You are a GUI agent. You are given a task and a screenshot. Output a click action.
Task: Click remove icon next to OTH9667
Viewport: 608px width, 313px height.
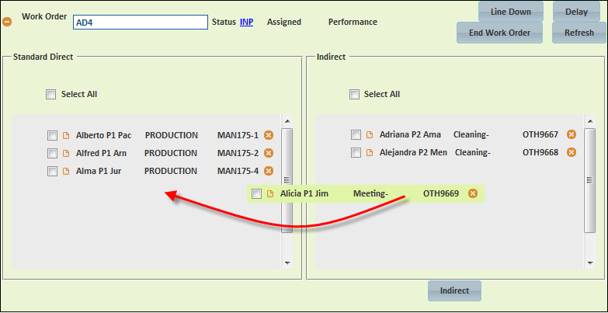pos(572,134)
